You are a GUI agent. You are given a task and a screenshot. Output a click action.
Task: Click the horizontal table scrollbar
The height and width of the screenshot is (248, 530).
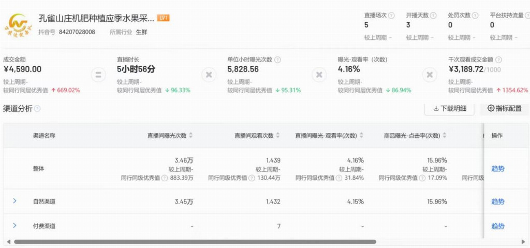[x=195, y=242]
